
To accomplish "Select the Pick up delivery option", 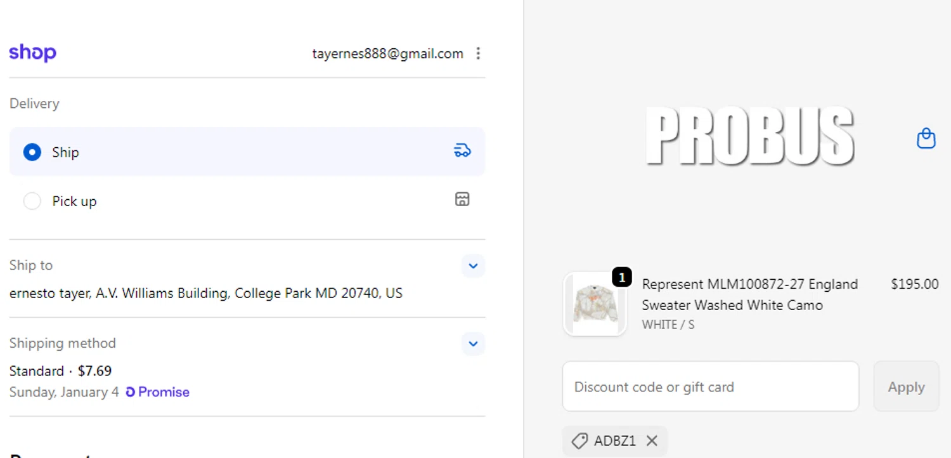I will point(247,201).
